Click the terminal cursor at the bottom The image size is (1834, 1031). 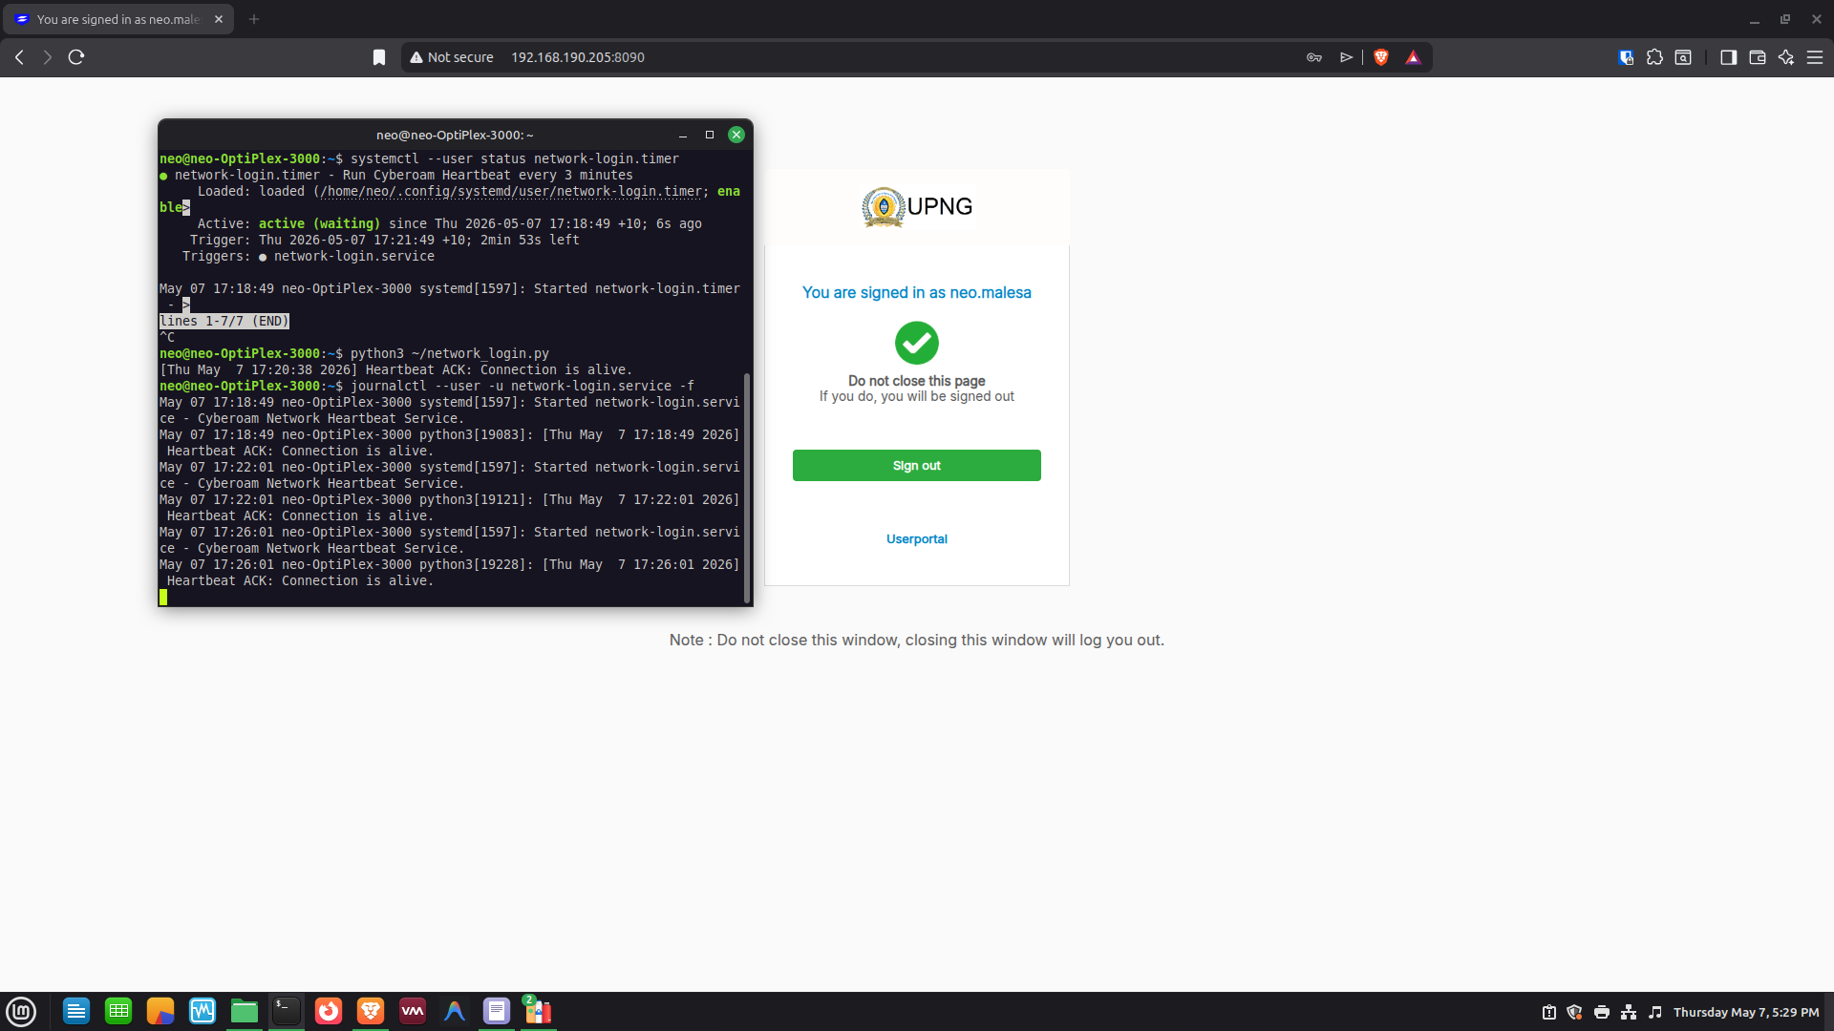click(x=163, y=598)
